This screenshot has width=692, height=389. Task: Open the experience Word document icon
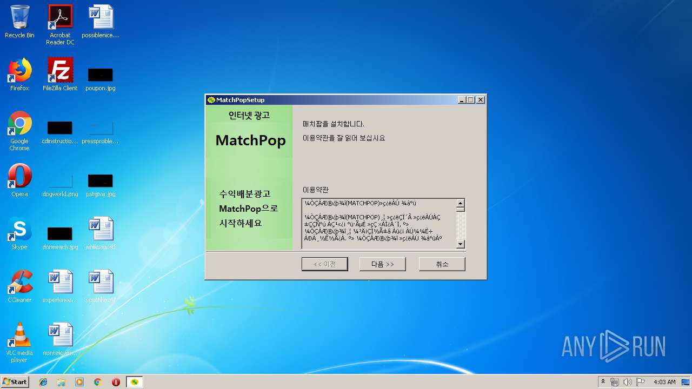[x=60, y=286]
